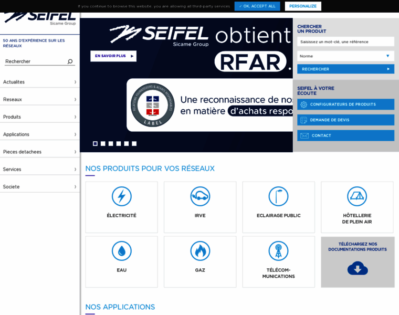Switch to the fifth carousel slide dot
This screenshot has width=399, height=315.
[126, 143]
